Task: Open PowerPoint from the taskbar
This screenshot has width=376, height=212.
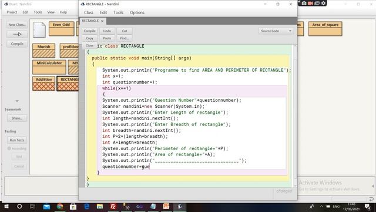Action: point(166,207)
